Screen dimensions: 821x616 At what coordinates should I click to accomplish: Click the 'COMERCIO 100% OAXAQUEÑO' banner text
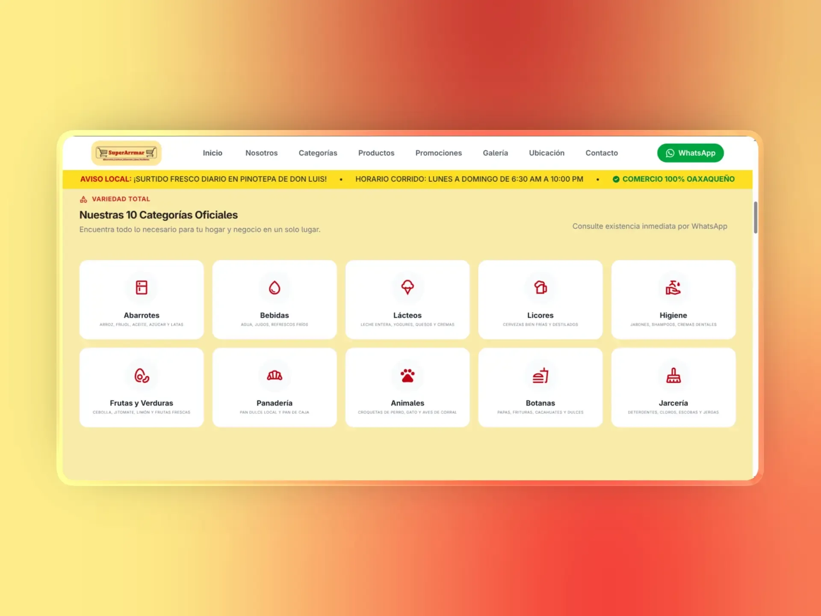coord(678,179)
